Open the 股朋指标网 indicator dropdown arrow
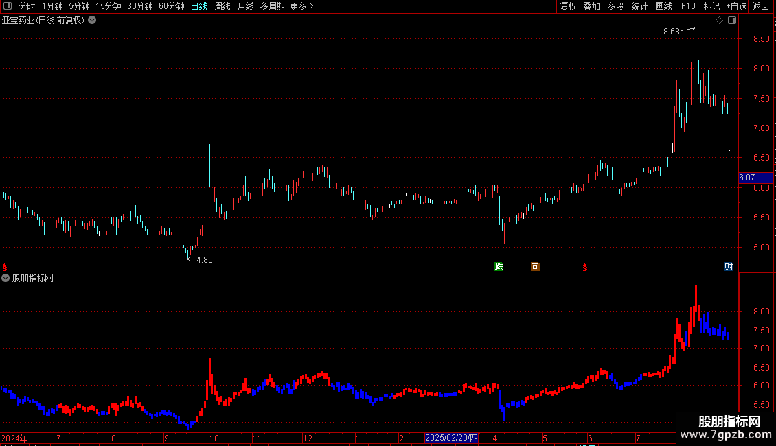The width and height of the screenshot is (776, 446). coord(5,279)
